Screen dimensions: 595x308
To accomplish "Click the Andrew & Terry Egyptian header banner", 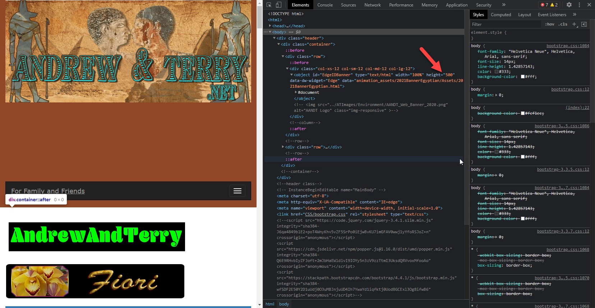I will [128, 51].
